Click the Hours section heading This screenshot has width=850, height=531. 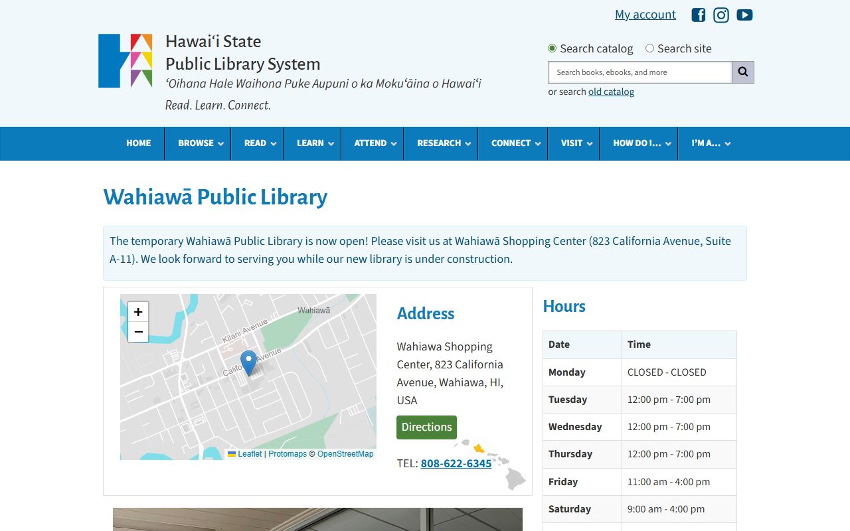(564, 306)
